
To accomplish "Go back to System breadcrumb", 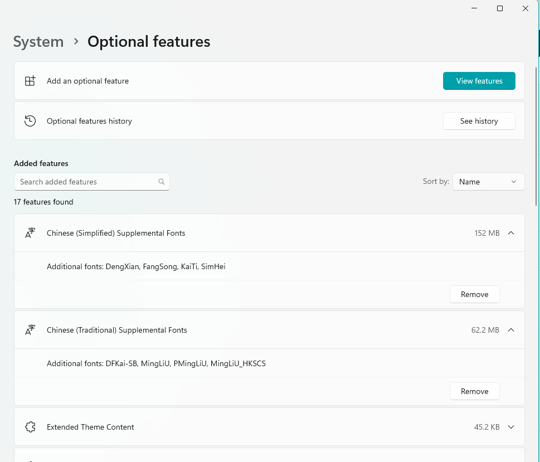I will coord(38,42).
